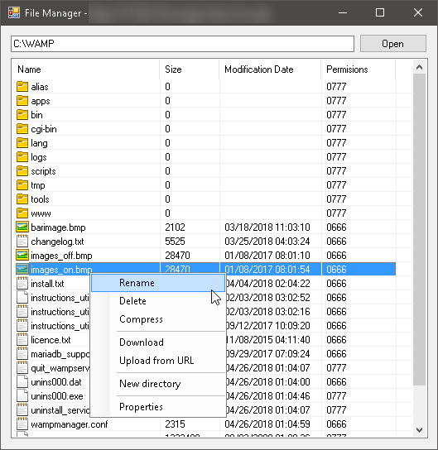
Task: Click size value 2102
Action: click(175, 227)
